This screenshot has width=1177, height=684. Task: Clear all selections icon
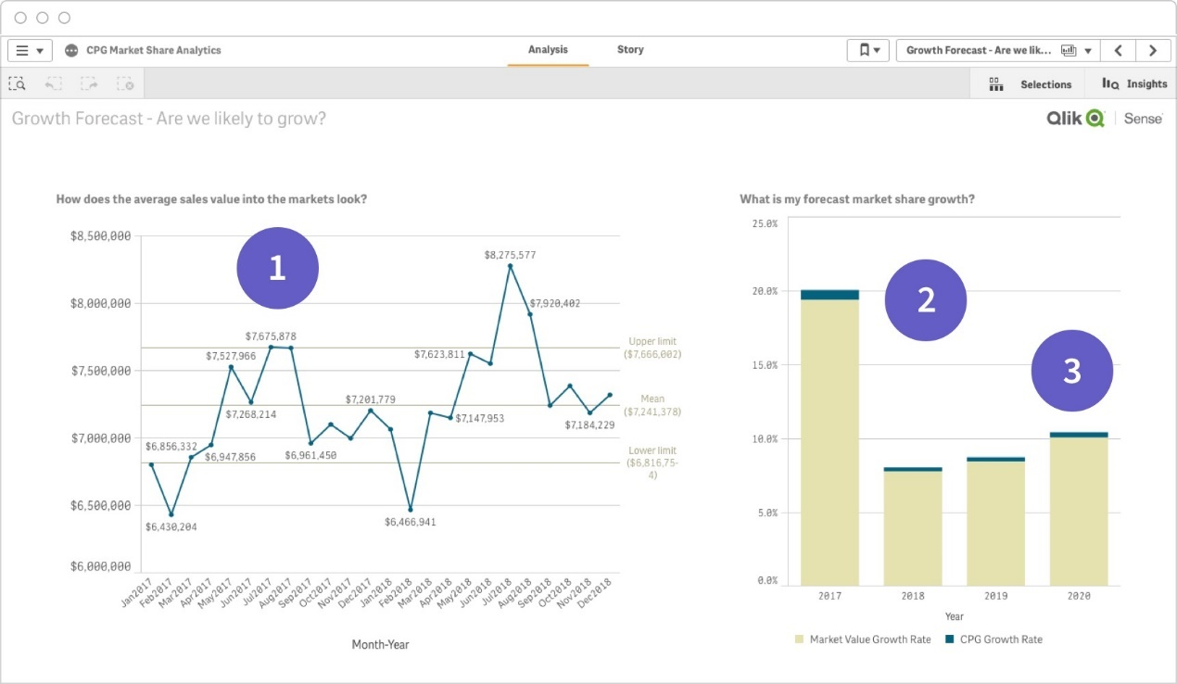pyautogui.click(x=125, y=83)
